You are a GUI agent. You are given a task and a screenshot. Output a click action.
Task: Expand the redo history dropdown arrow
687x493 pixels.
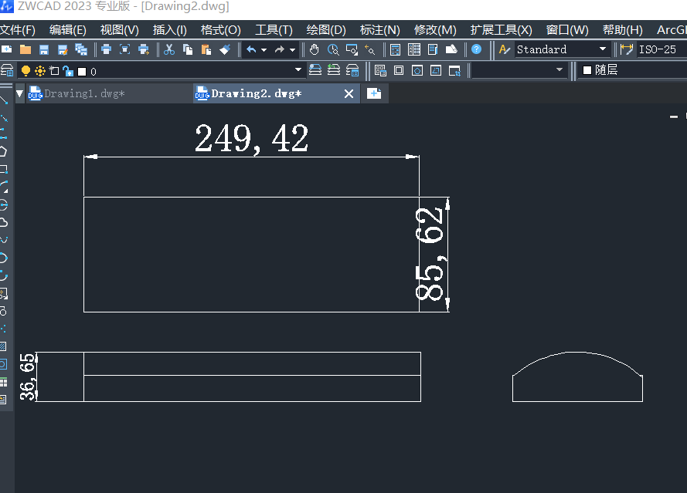click(x=293, y=50)
